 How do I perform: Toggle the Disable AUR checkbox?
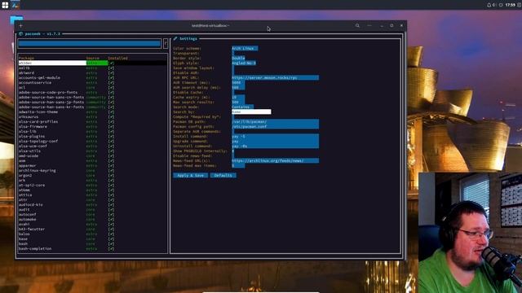(x=233, y=72)
